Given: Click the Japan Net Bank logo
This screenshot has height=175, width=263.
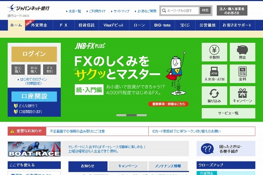Looking at the screenshot, I should pyautogui.click(x=28, y=8).
